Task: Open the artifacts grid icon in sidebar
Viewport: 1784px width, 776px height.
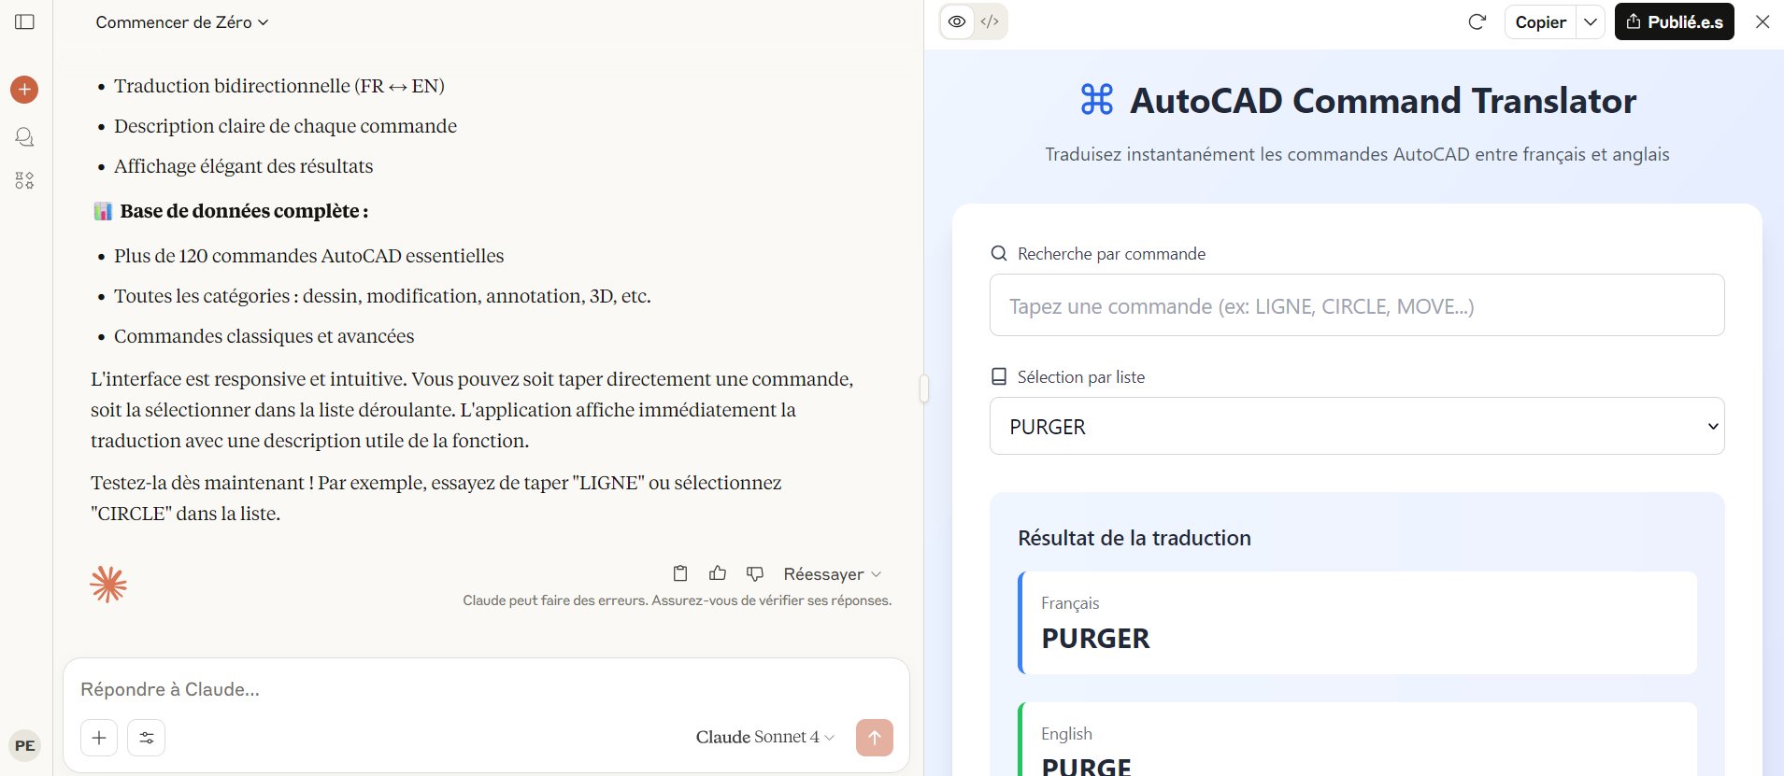Action: (x=24, y=180)
